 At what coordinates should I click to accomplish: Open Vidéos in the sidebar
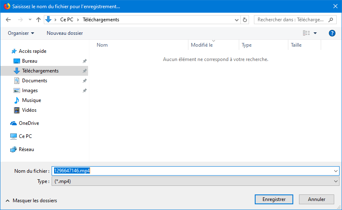coord(29,110)
